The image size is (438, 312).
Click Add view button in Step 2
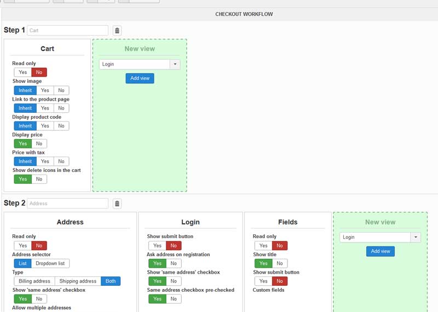380,251
